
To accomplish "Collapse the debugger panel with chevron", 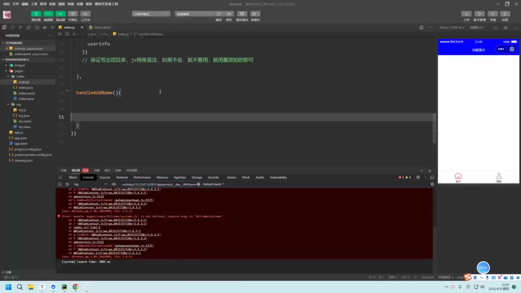I will pos(422,171).
